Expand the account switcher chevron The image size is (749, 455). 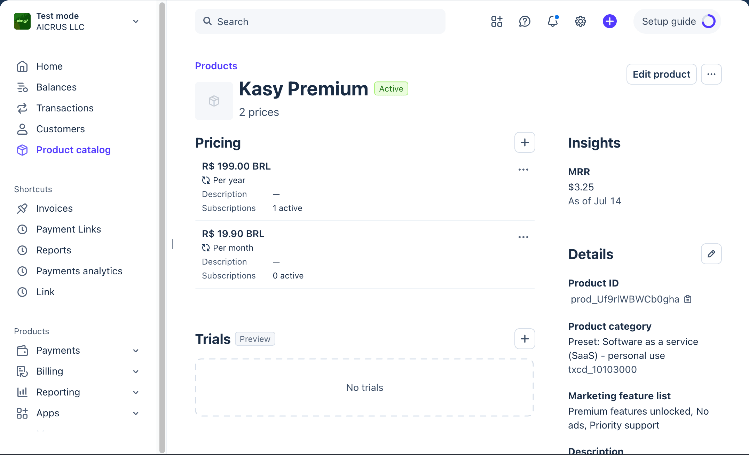[136, 22]
